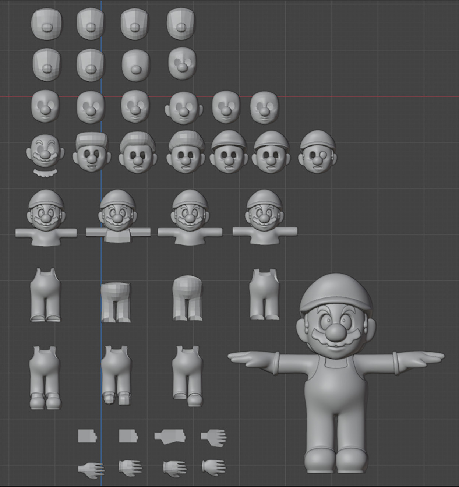459x487 pixels.
Task: Choose the overalls wearing only one shoe
Action: pos(187,375)
